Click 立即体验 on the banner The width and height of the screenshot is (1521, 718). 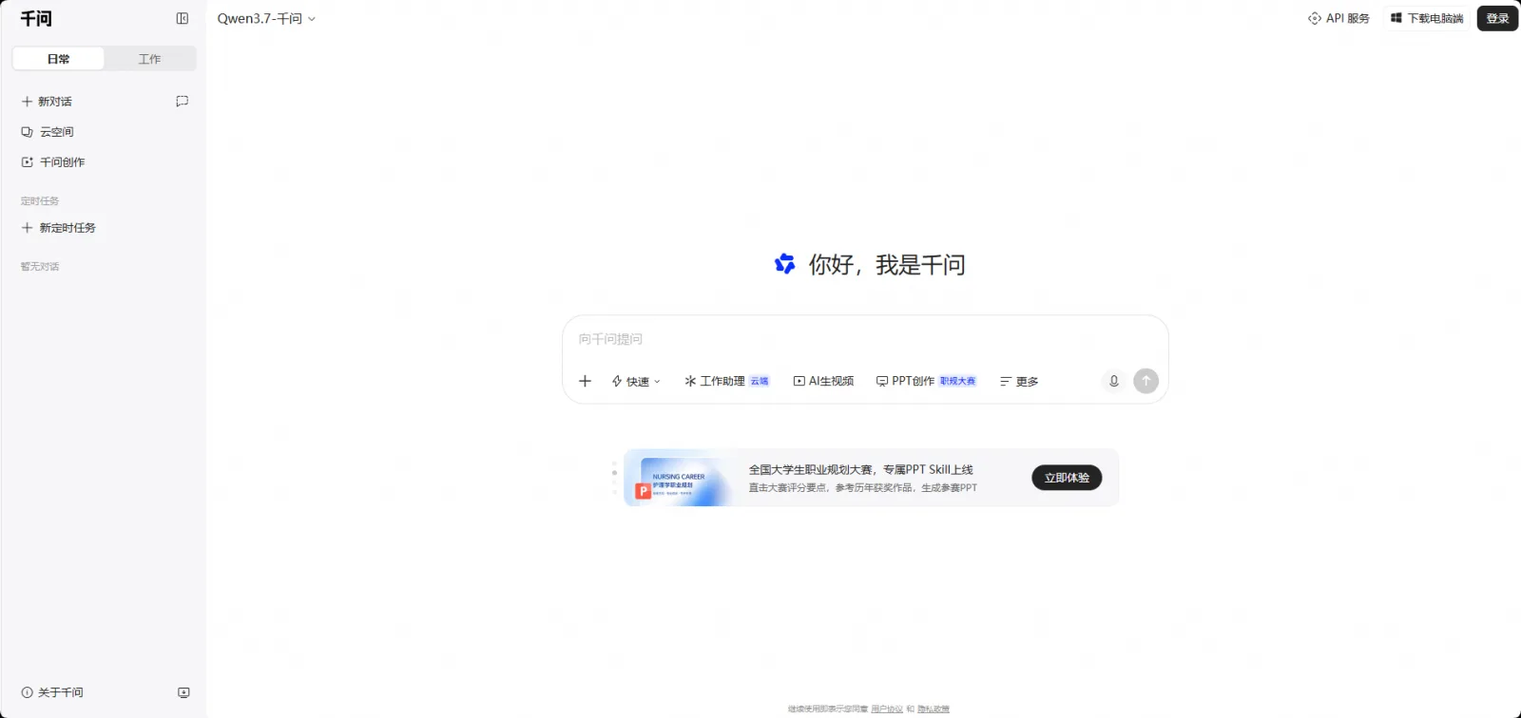(1067, 478)
